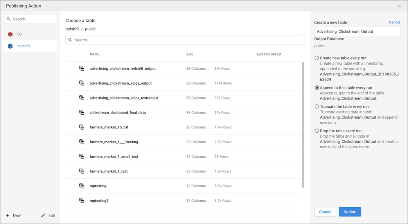The width and height of the screenshot is (408, 224).
Task: Click the table icon for advertising_clickstream_sales_output
Action: pyautogui.click(x=82, y=83)
